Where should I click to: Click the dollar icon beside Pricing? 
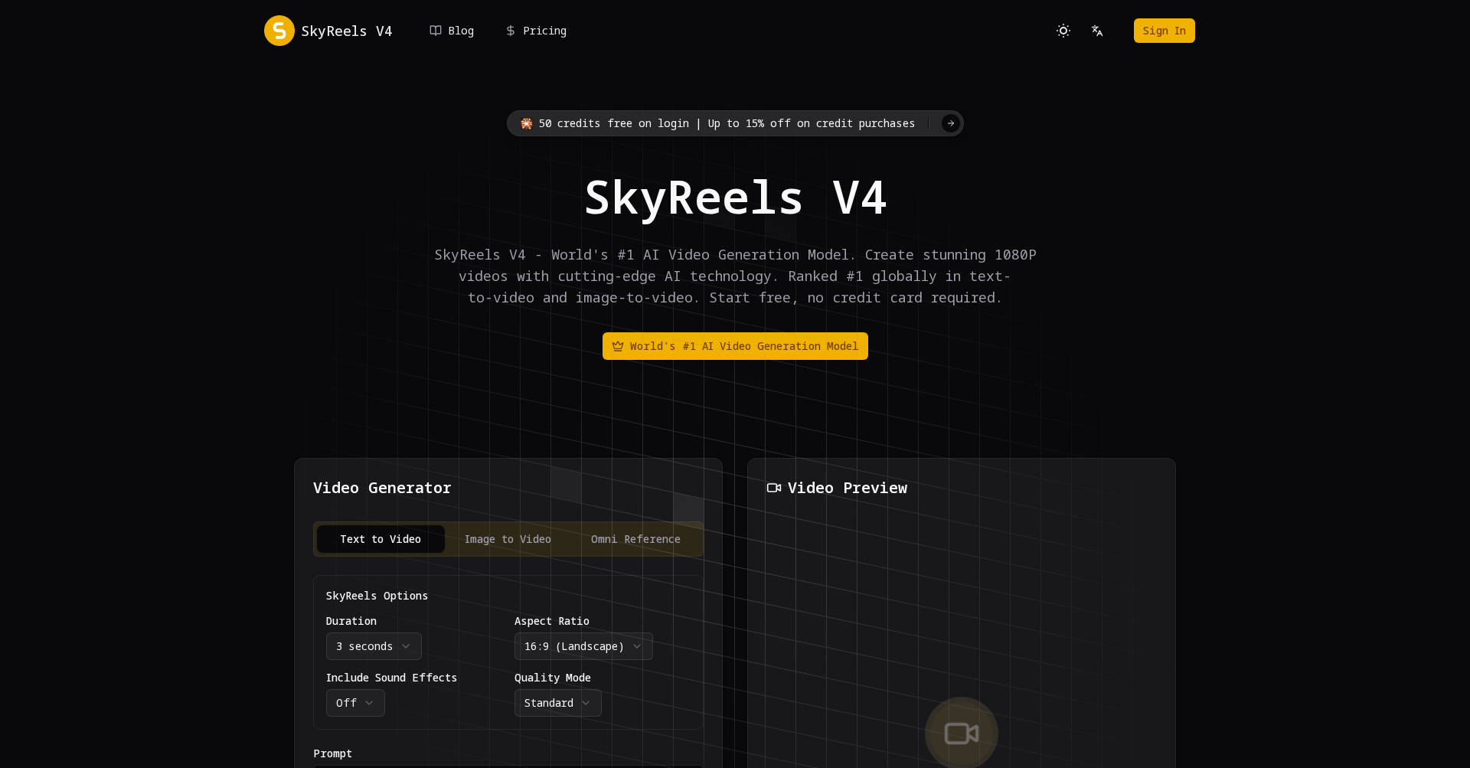[x=511, y=31]
